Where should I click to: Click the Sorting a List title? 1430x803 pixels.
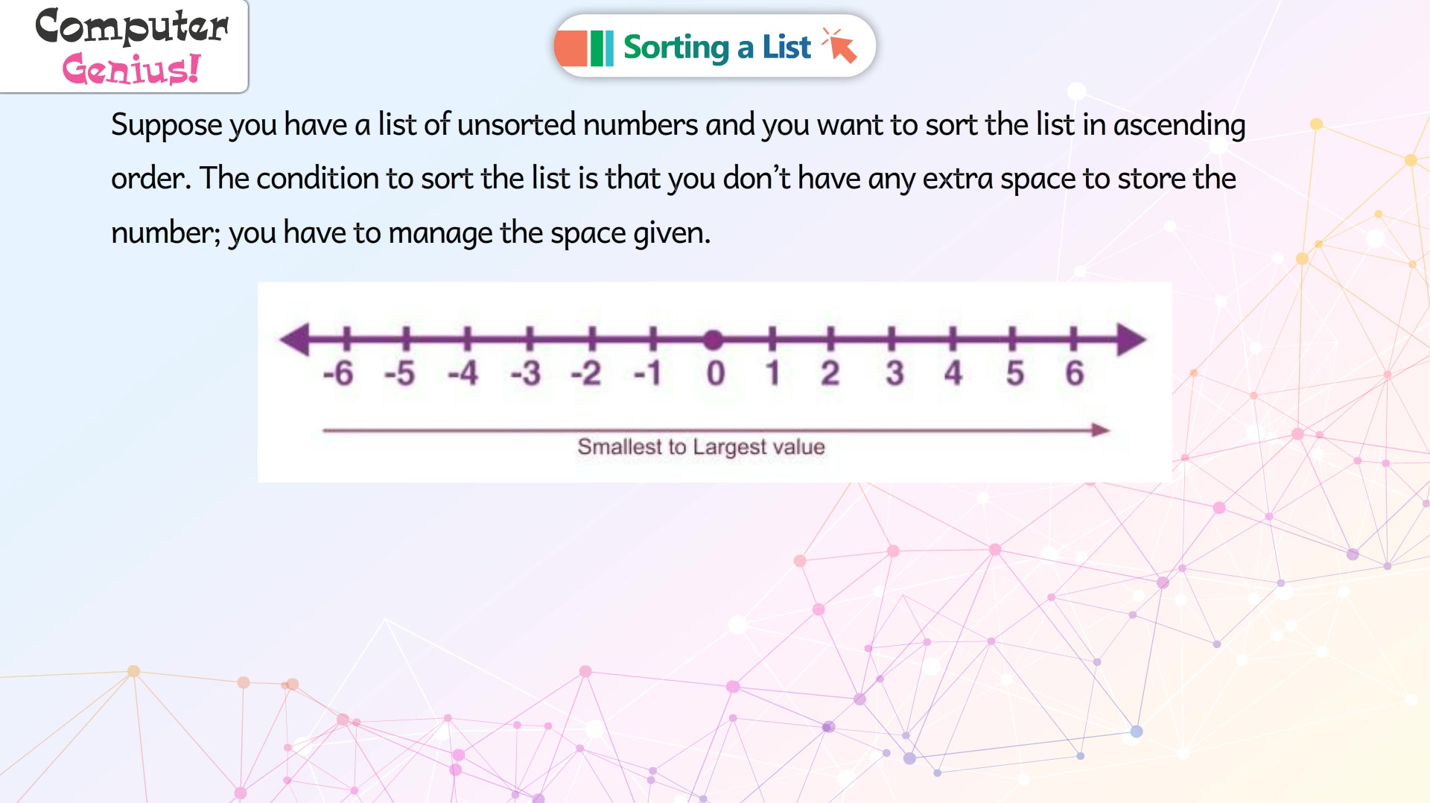tap(716, 48)
